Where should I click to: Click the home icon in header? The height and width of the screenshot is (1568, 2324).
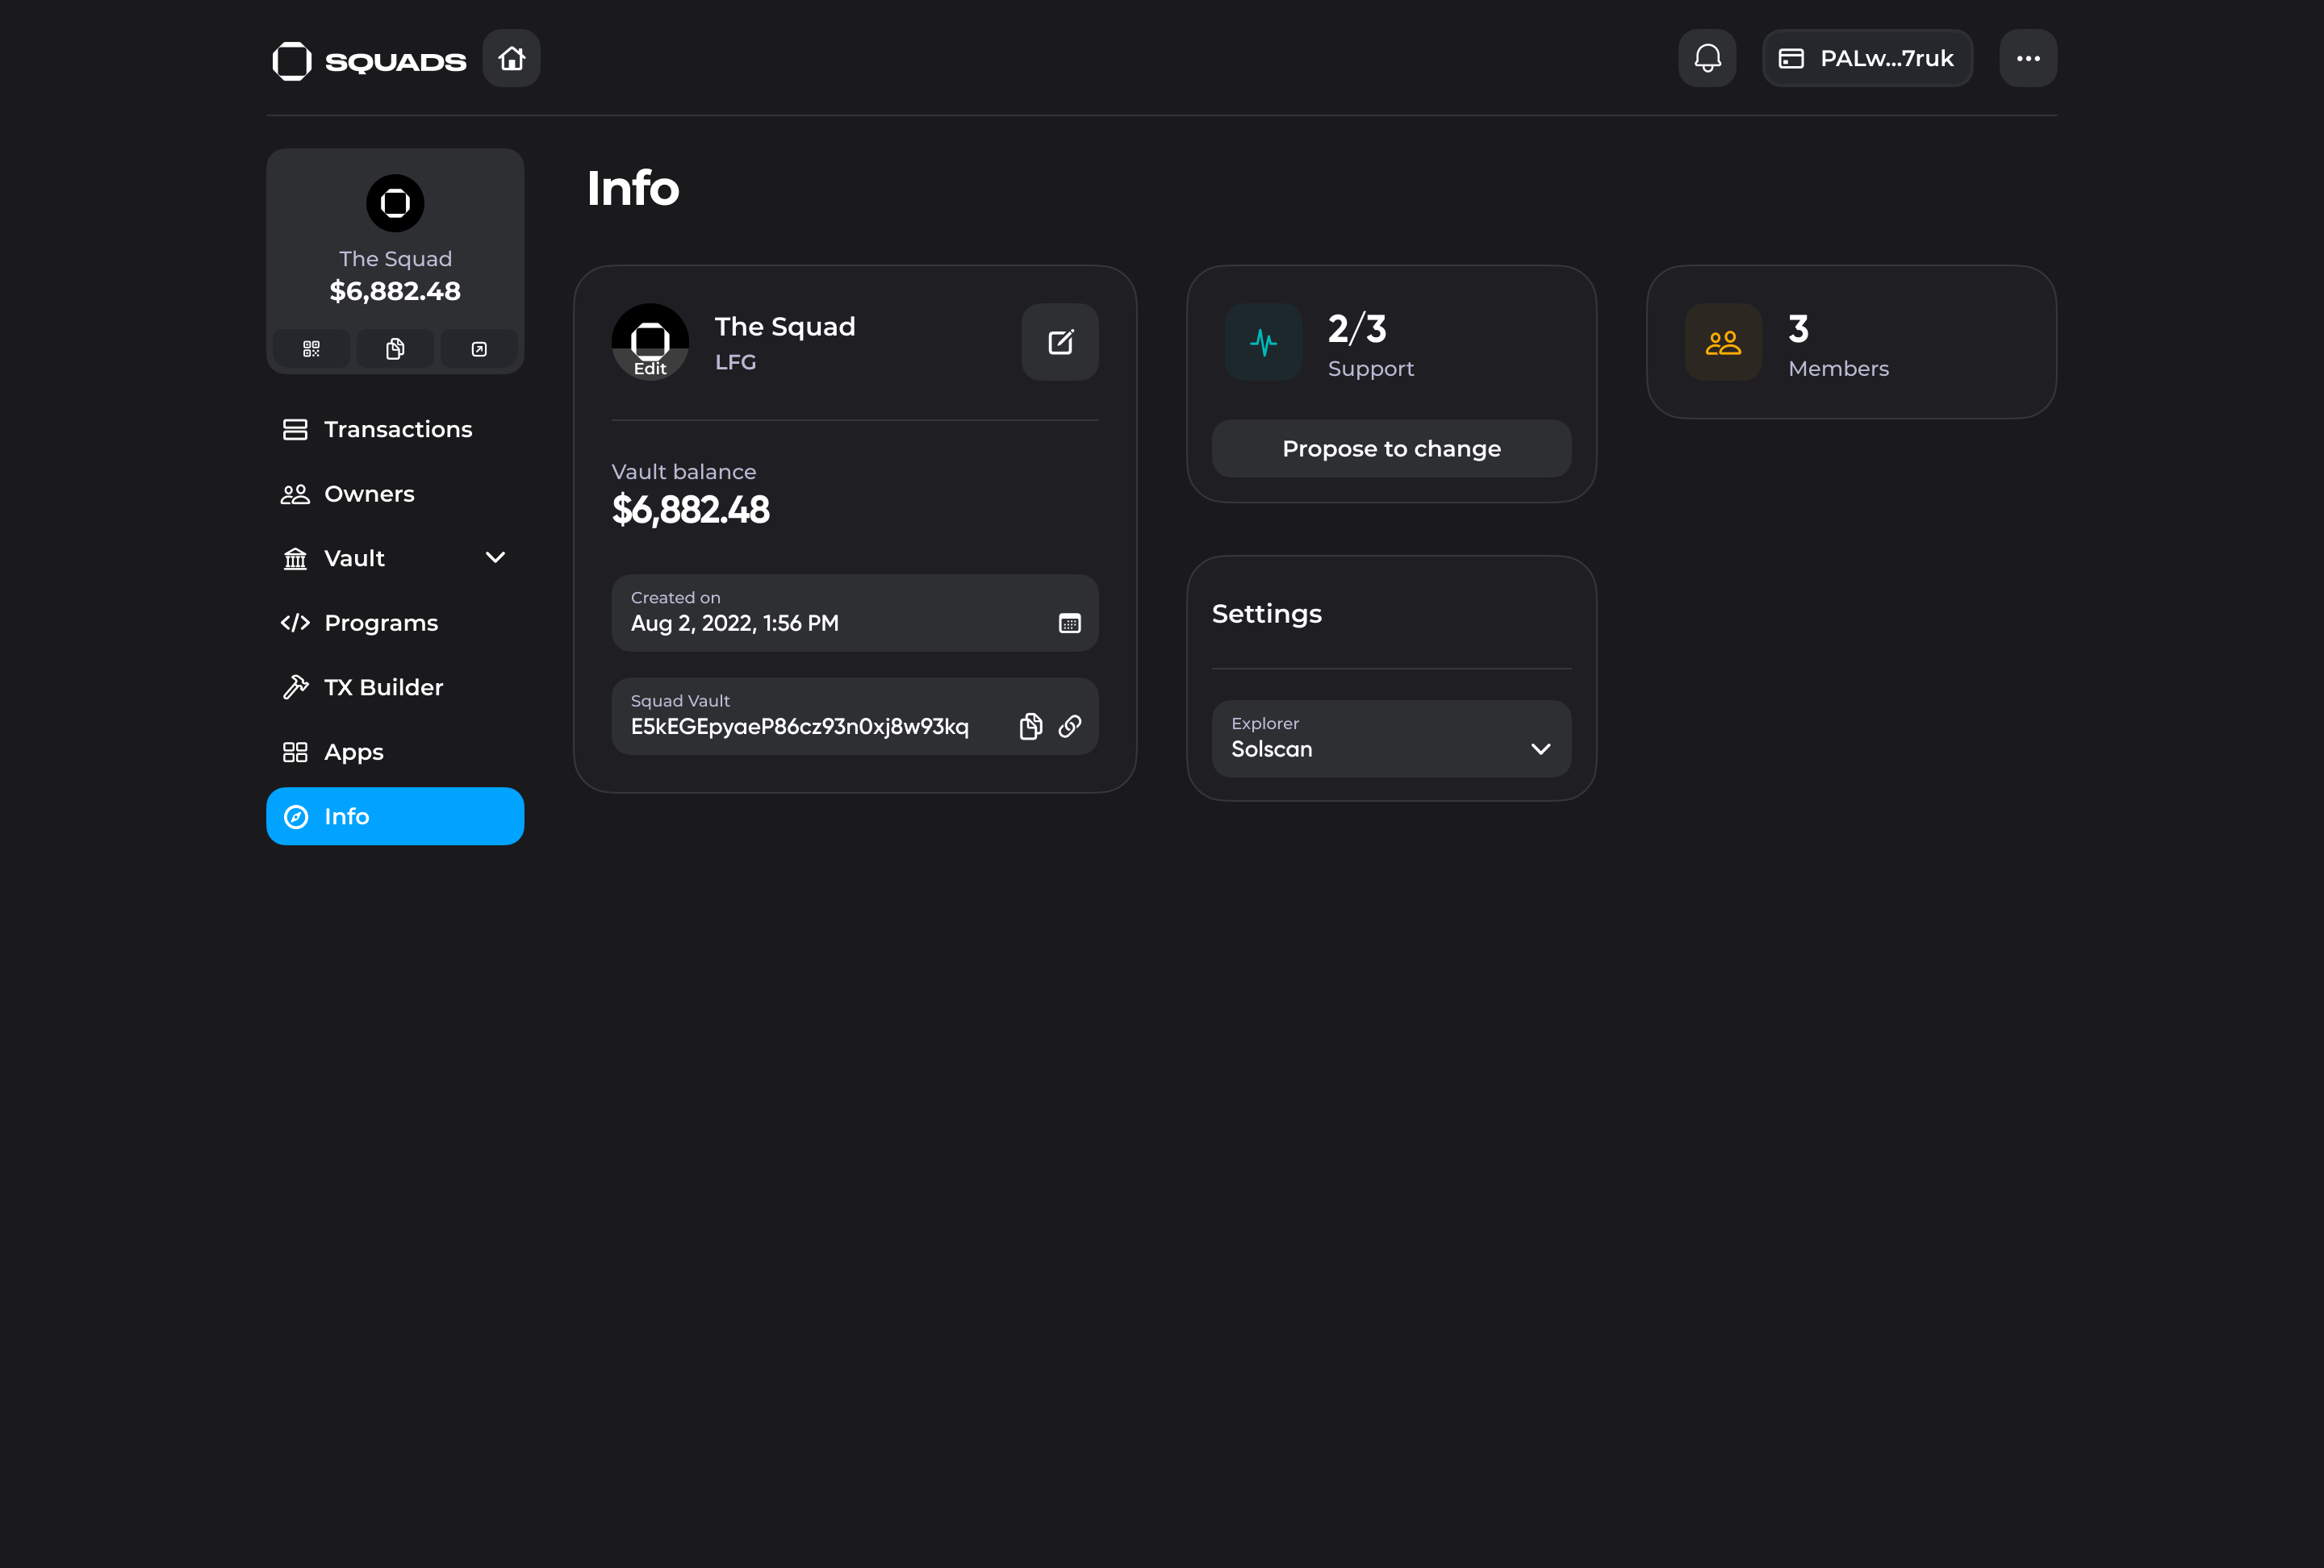[x=511, y=58]
